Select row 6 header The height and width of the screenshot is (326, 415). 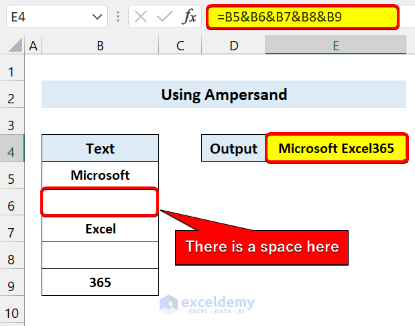(x=12, y=202)
